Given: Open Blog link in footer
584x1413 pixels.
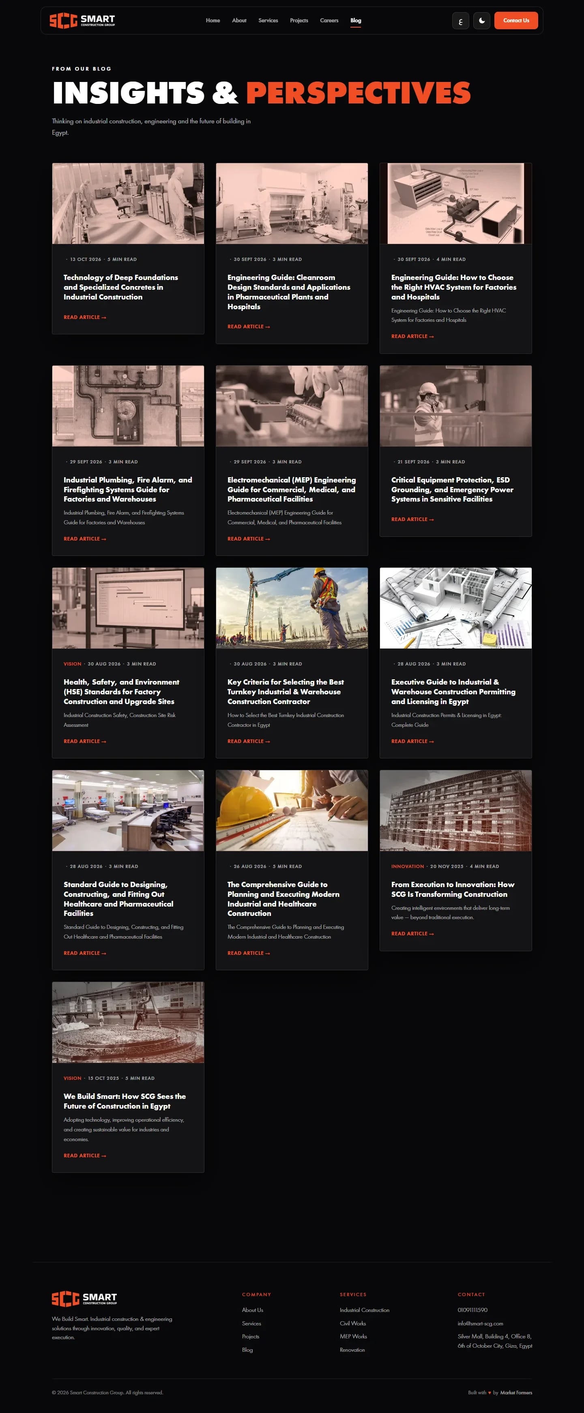Looking at the screenshot, I should coord(247,1350).
